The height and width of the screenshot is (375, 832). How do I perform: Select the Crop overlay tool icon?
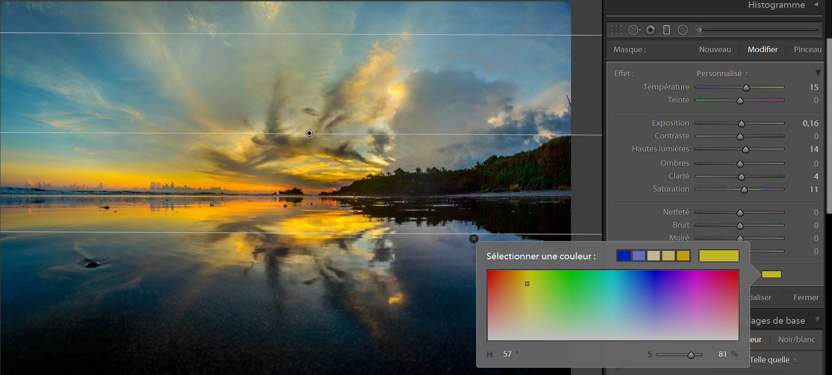coord(616,30)
